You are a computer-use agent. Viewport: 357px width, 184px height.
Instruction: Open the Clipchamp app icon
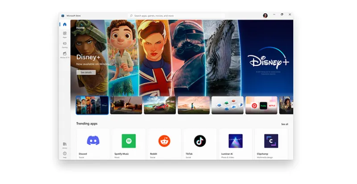click(x=271, y=141)
